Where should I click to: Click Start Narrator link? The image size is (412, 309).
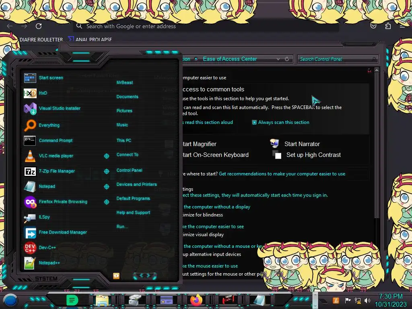point(302,144)
